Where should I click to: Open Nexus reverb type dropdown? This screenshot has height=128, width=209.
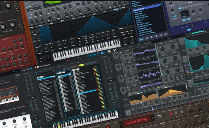112,81
